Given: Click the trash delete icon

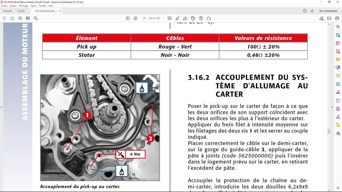Looking at the screenshot, I should pyautogui.click(x=201, y=18).
